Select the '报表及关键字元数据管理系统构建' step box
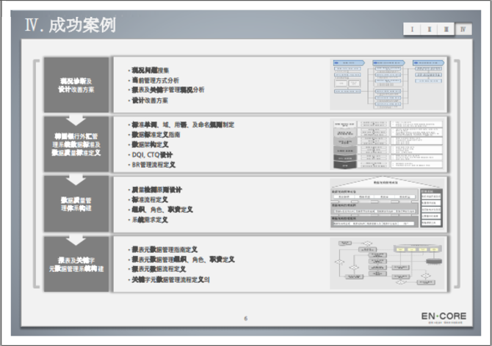This screenshot has height=346, width=492. (x=76, y=264)
